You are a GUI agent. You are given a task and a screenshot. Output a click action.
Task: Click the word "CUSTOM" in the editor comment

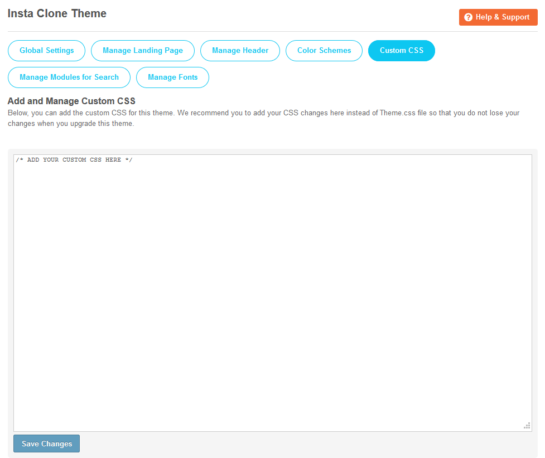pos(74,160)
